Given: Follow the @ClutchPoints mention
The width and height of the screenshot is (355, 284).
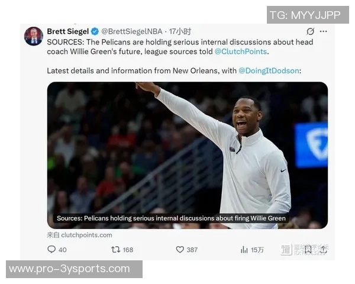Looking at the screenshot, I should pos(240,51).
